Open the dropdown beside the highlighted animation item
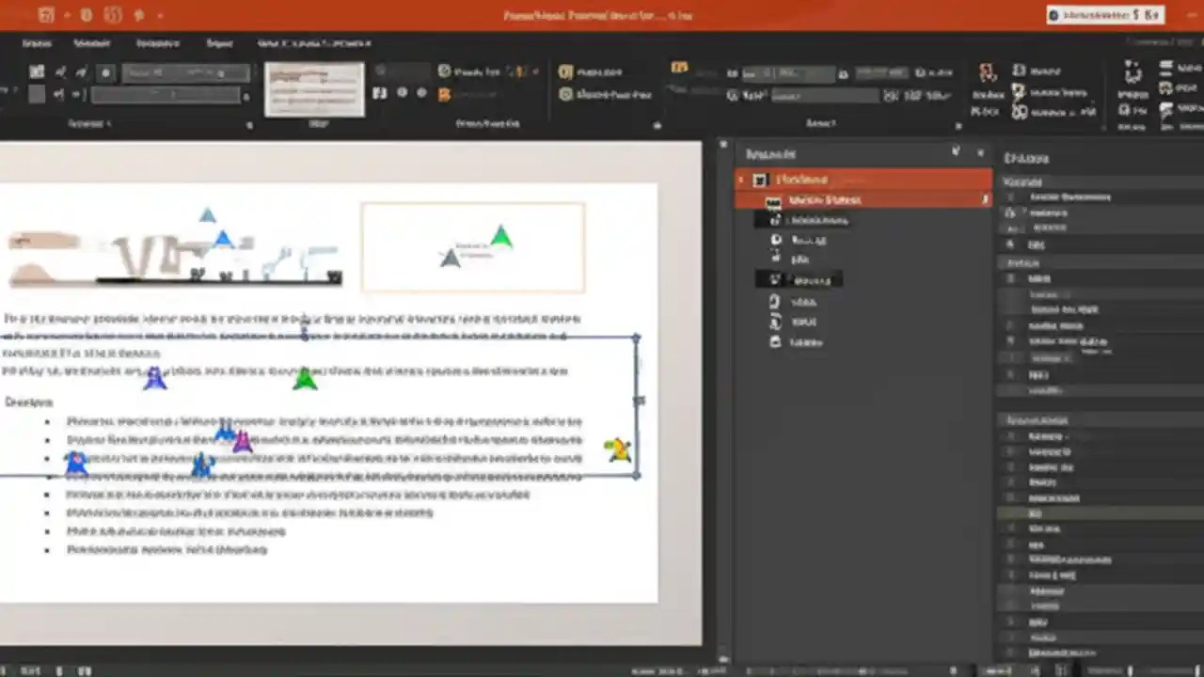Image resolution: width=1204 pixels, height=677 pixels. click(985, 199)
